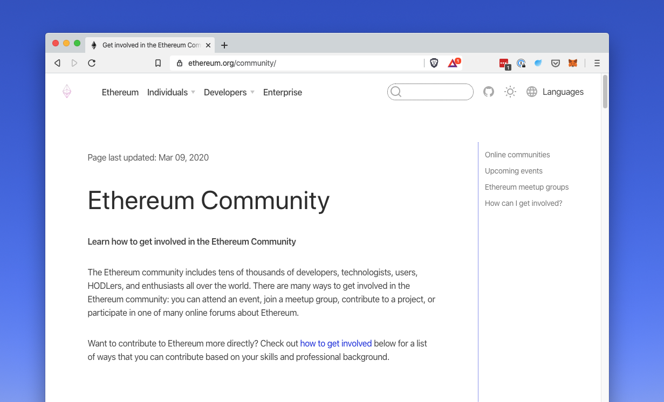Click the Ethereum logo in site header
Viewport: 664px width, 402px height.
click(67, 92)
